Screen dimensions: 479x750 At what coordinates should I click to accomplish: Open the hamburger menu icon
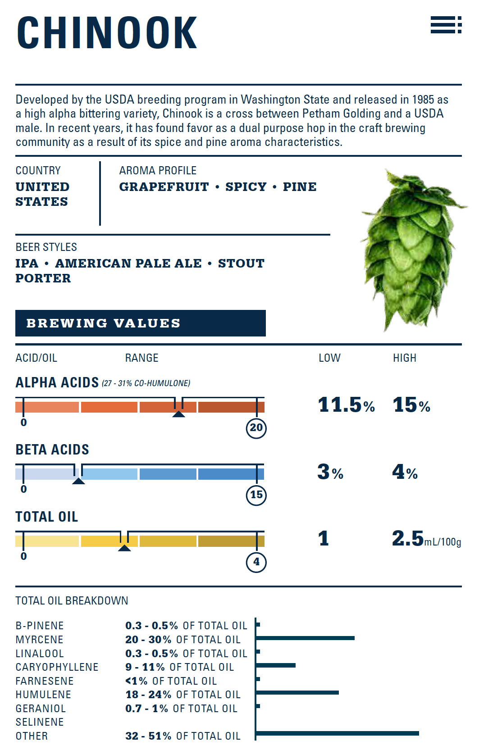[x=446, y=25]
